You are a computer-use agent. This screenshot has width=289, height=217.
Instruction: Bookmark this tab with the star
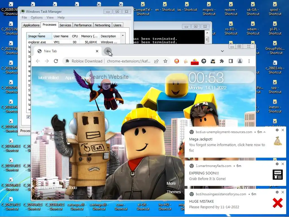(165, 61)
